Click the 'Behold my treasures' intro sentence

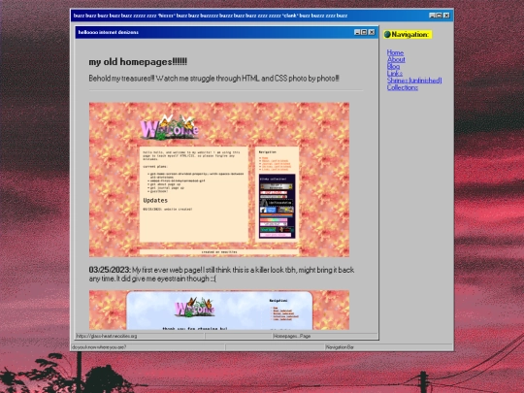pyautogui.click(x=213, y=79)
